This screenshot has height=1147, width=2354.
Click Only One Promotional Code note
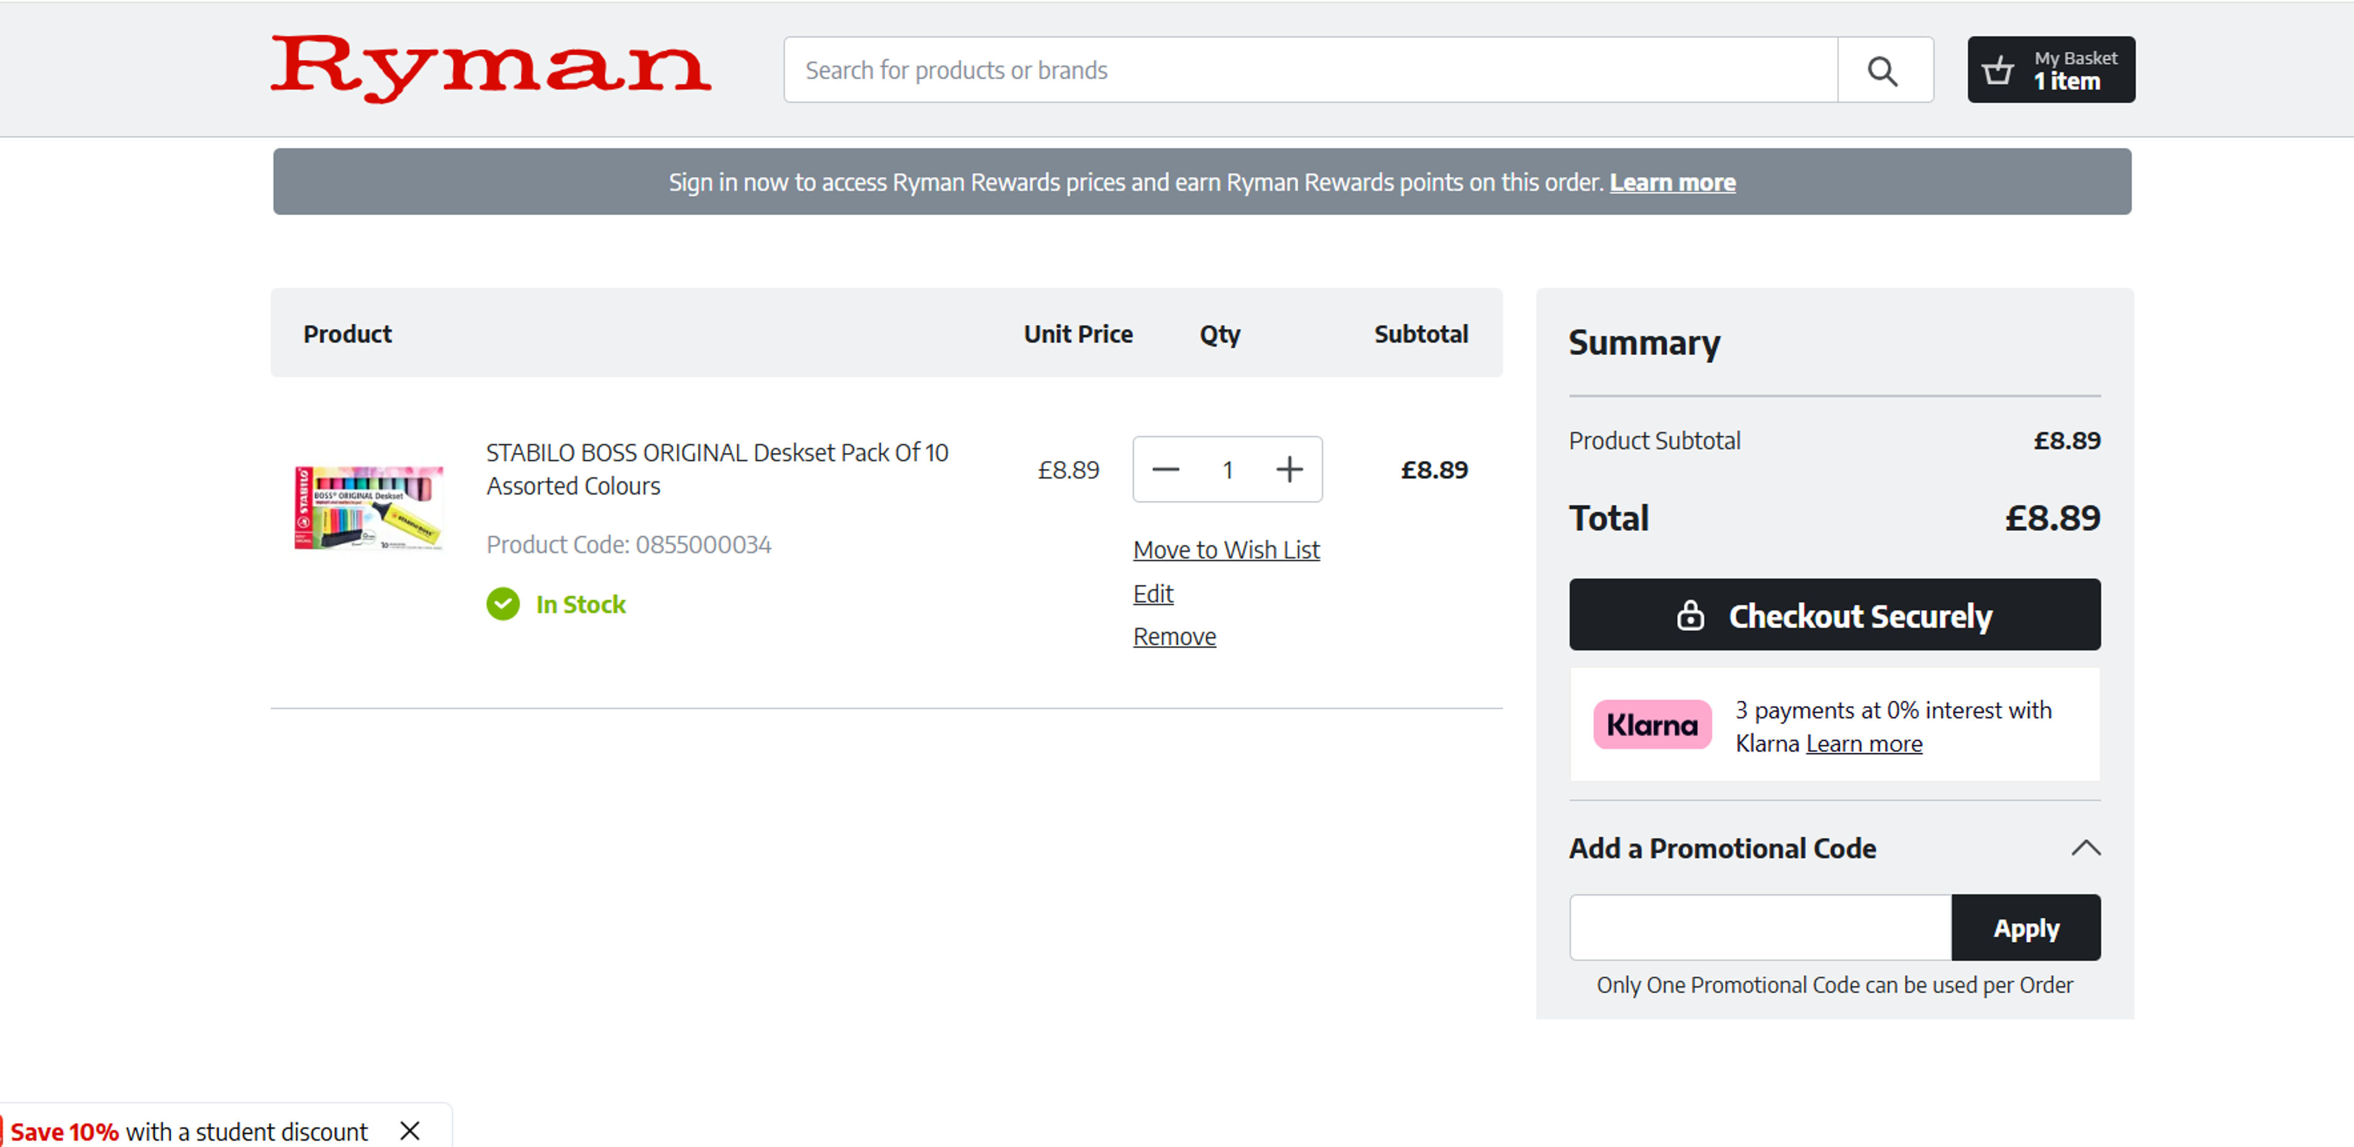tap(1834, 985)
